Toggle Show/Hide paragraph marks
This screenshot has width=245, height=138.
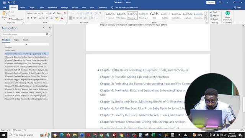click(100, 13)
